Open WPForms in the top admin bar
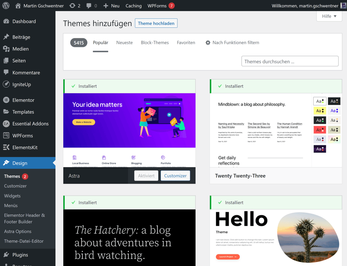 coord(157,6)
